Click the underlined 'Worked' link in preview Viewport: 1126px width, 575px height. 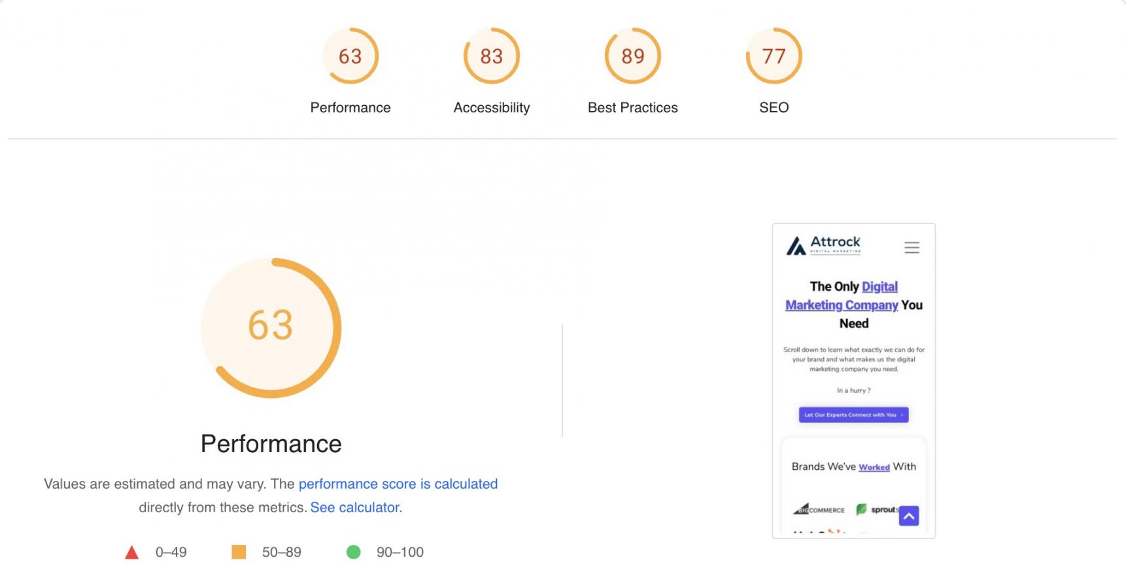pyautogui.click(x=874, y=467)
